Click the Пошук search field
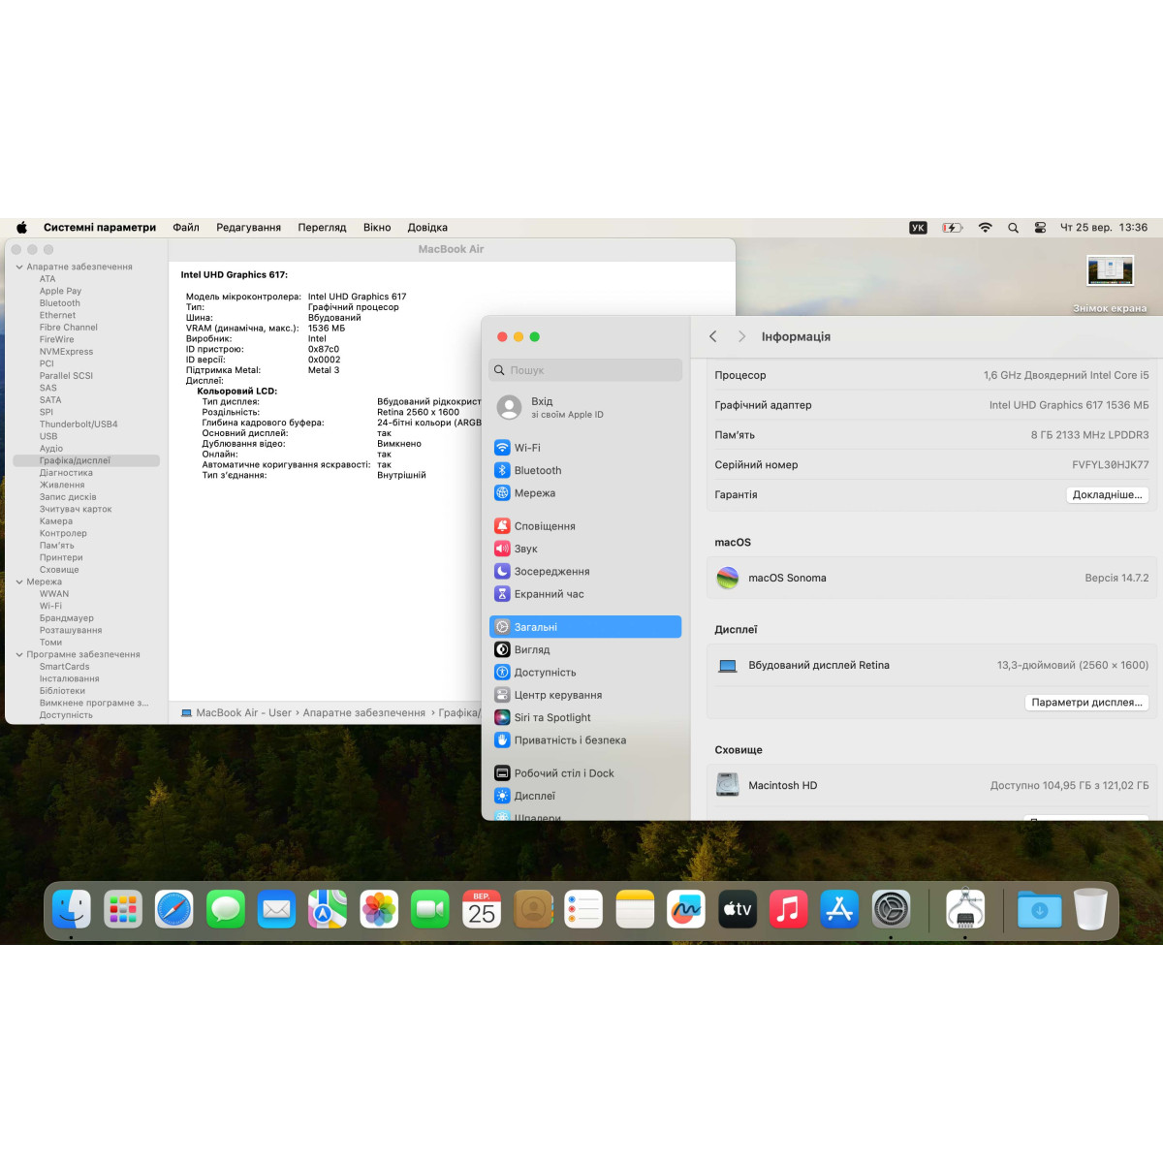 [x=585, y=370]
